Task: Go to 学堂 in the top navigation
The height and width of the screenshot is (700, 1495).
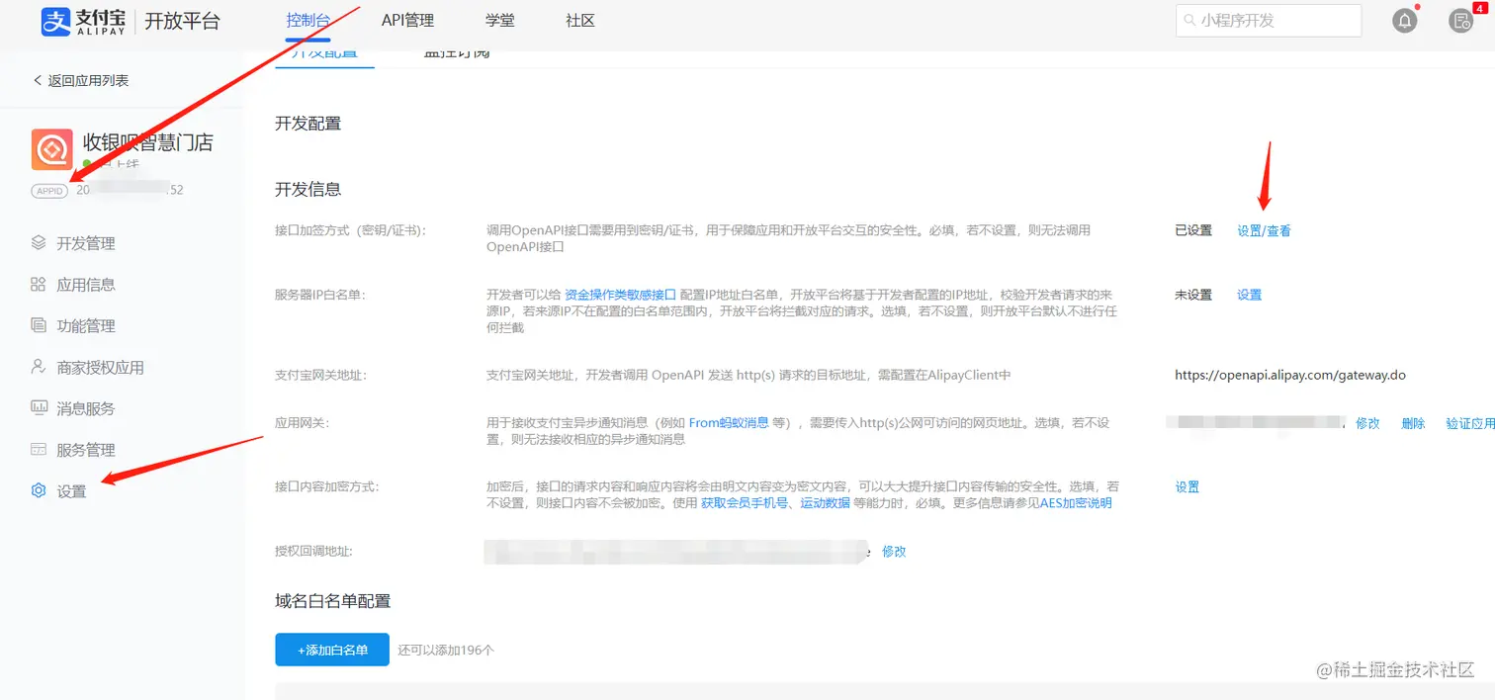Action: click(499, 21)
